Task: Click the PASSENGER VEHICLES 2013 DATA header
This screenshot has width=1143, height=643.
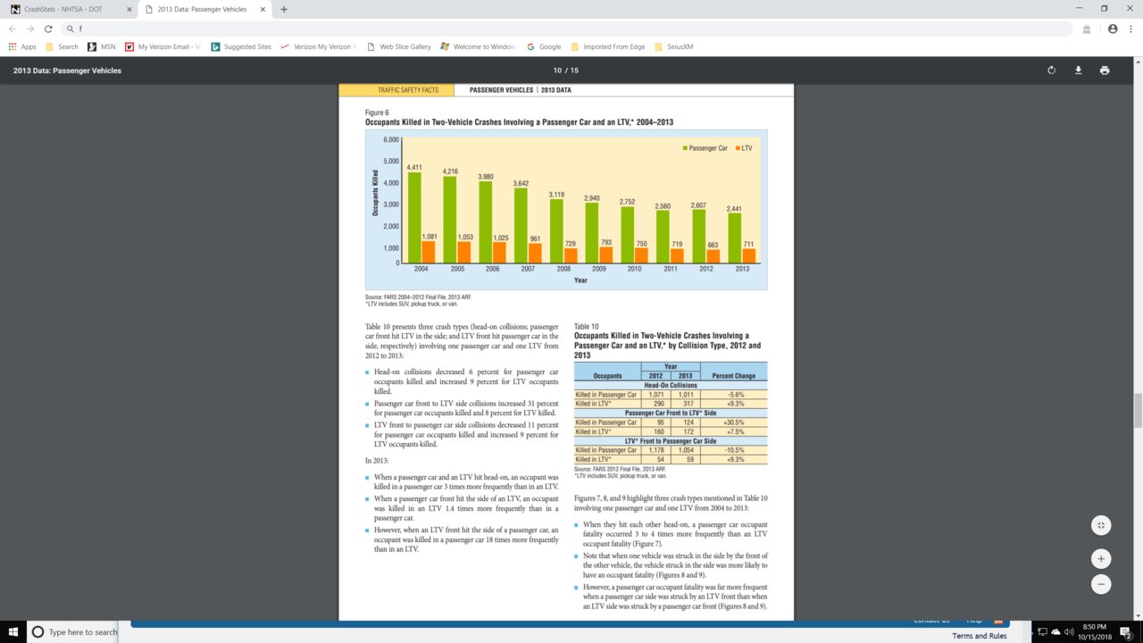Action: point(521,90)
